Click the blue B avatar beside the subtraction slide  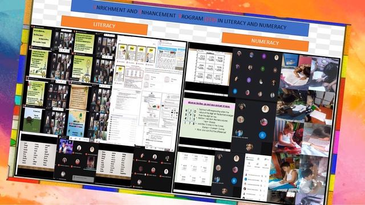pos(262,135)
